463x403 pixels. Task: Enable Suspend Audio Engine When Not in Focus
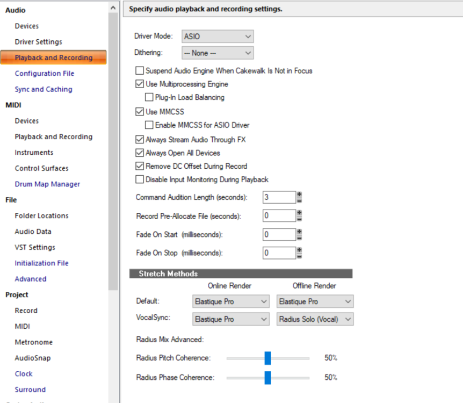(x=140, y=70)
